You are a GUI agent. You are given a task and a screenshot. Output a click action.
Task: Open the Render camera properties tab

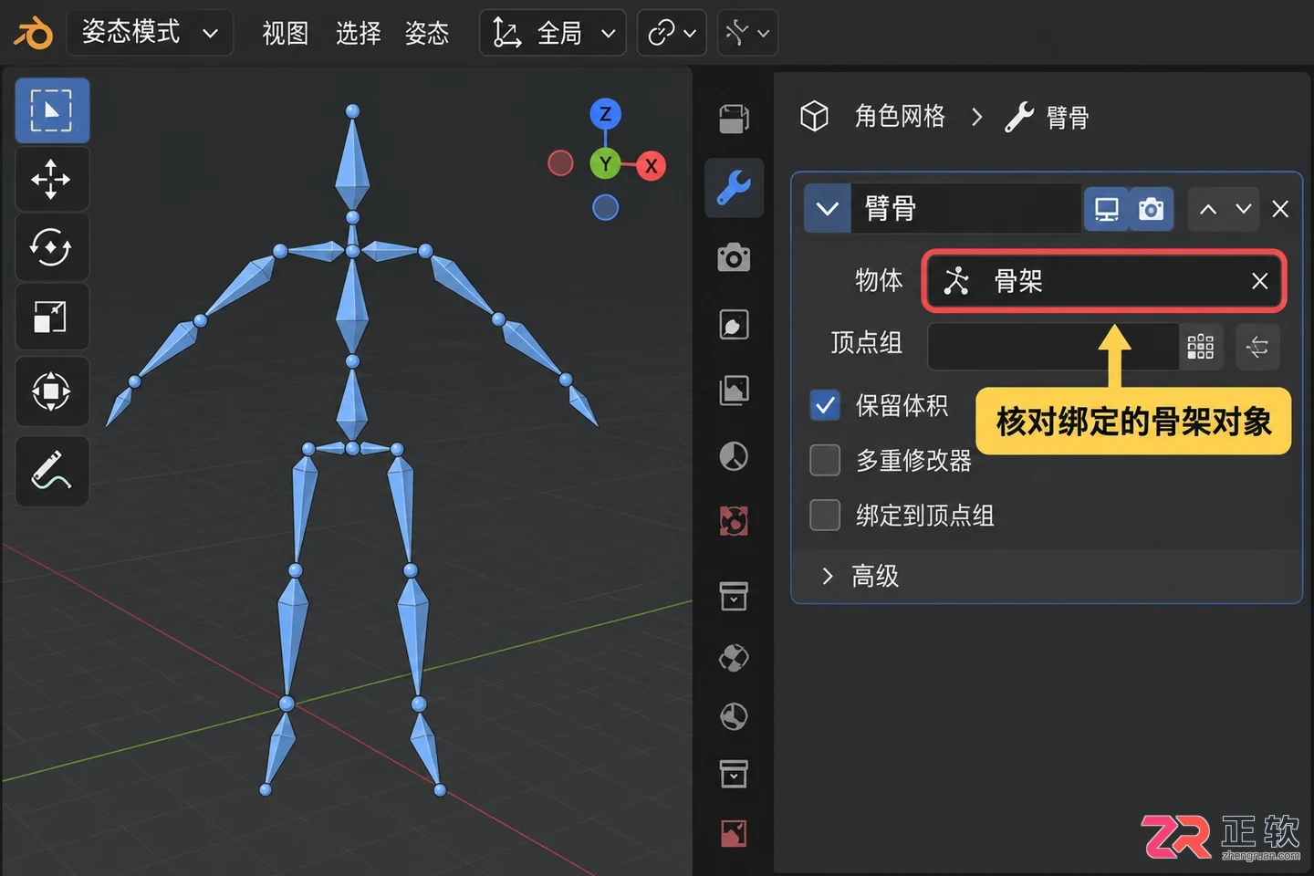[734, 257]
